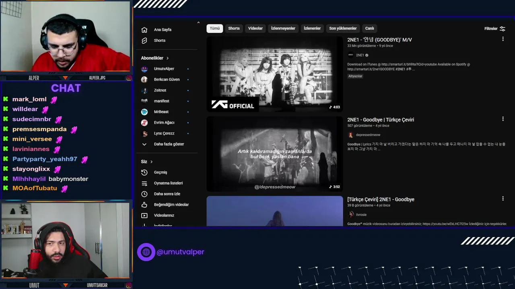The width and height of the screenshot is (515, 289).
Task: Click the Instagram icon beside ALPEER.JPG
Action: coord(129,78)
